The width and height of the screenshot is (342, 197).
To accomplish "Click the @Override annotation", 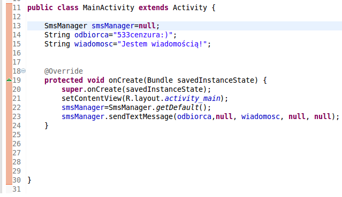I will 64,71.
